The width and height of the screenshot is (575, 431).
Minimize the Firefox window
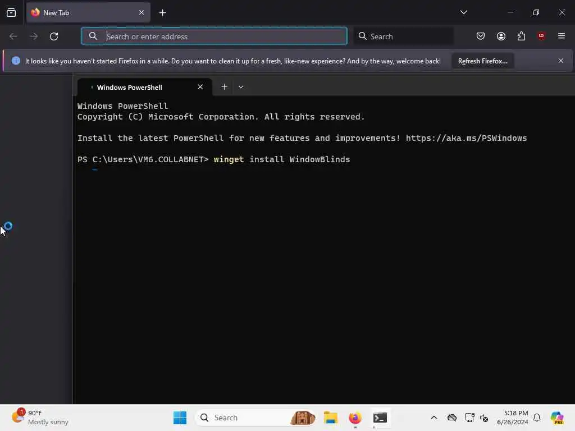coord(510,12)
